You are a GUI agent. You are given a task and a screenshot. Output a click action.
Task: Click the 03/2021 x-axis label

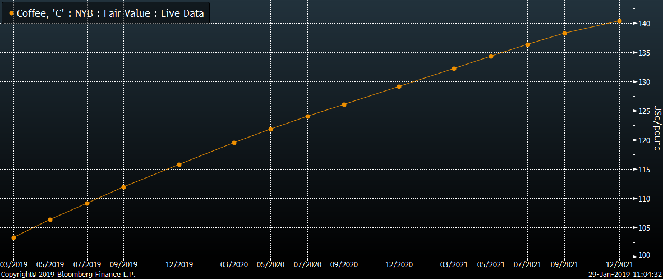point(454,264)
